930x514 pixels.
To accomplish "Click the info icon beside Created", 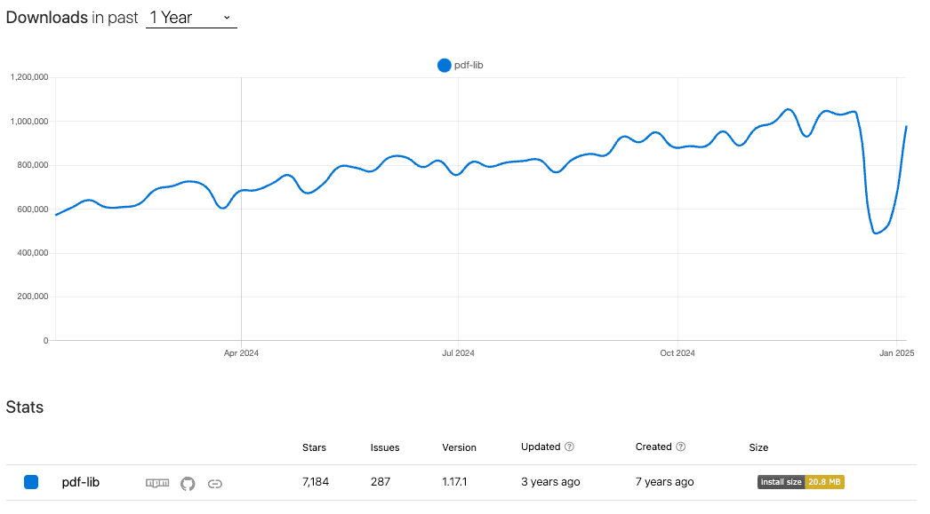I will 681,447.
